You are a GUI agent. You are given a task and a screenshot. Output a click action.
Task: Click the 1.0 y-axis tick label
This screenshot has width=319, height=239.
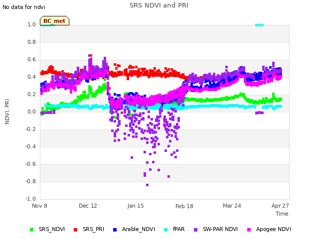coord(31,24)
